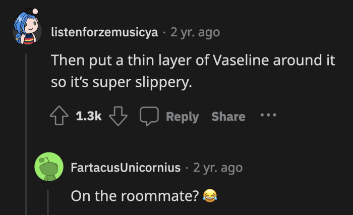Share the listenforzemusicya comment
This screenshot has height=215, width=353.
[x=228, y=117]
